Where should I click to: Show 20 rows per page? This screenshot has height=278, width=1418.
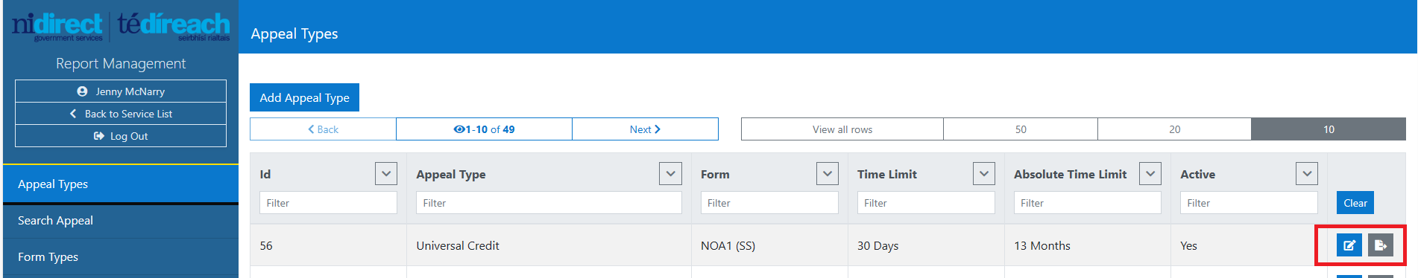1174,129
